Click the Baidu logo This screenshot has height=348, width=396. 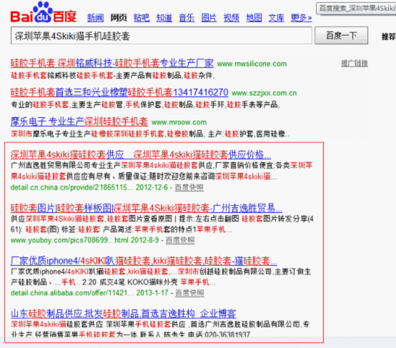44,13
